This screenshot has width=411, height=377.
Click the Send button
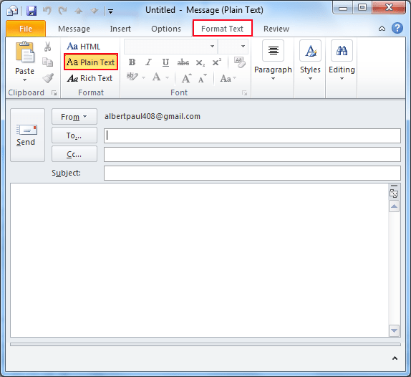27,135
